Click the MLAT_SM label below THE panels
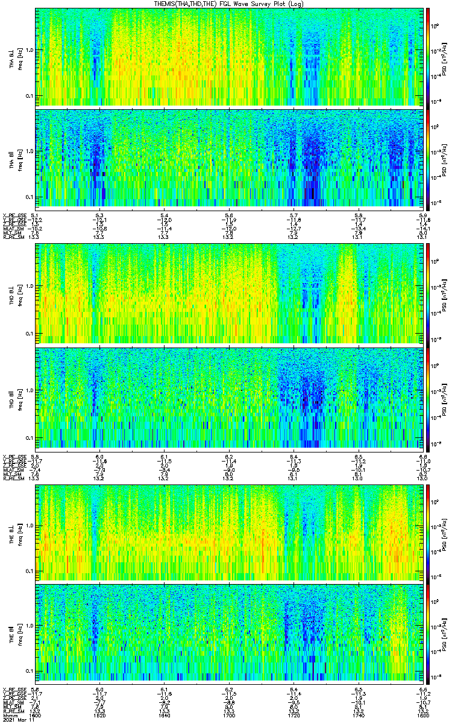 (13, 703)
